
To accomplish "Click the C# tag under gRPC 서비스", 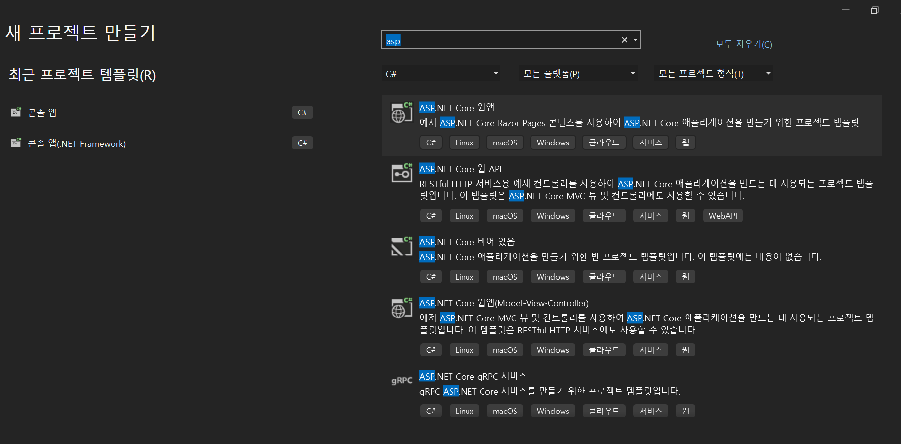I will point(431,411).
